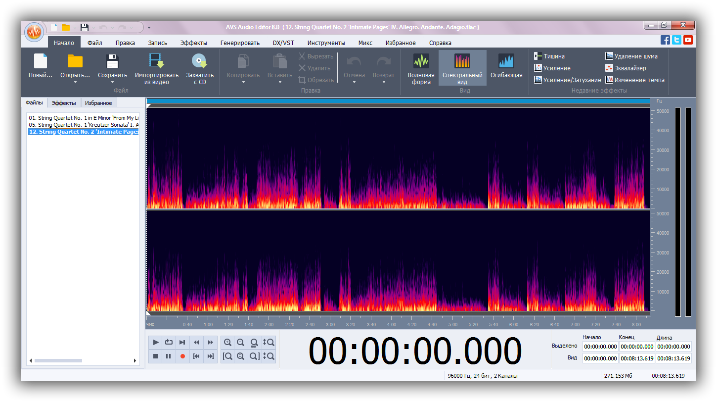
Task: Open the Микс ribbon tab
Action: coord(365,43)
